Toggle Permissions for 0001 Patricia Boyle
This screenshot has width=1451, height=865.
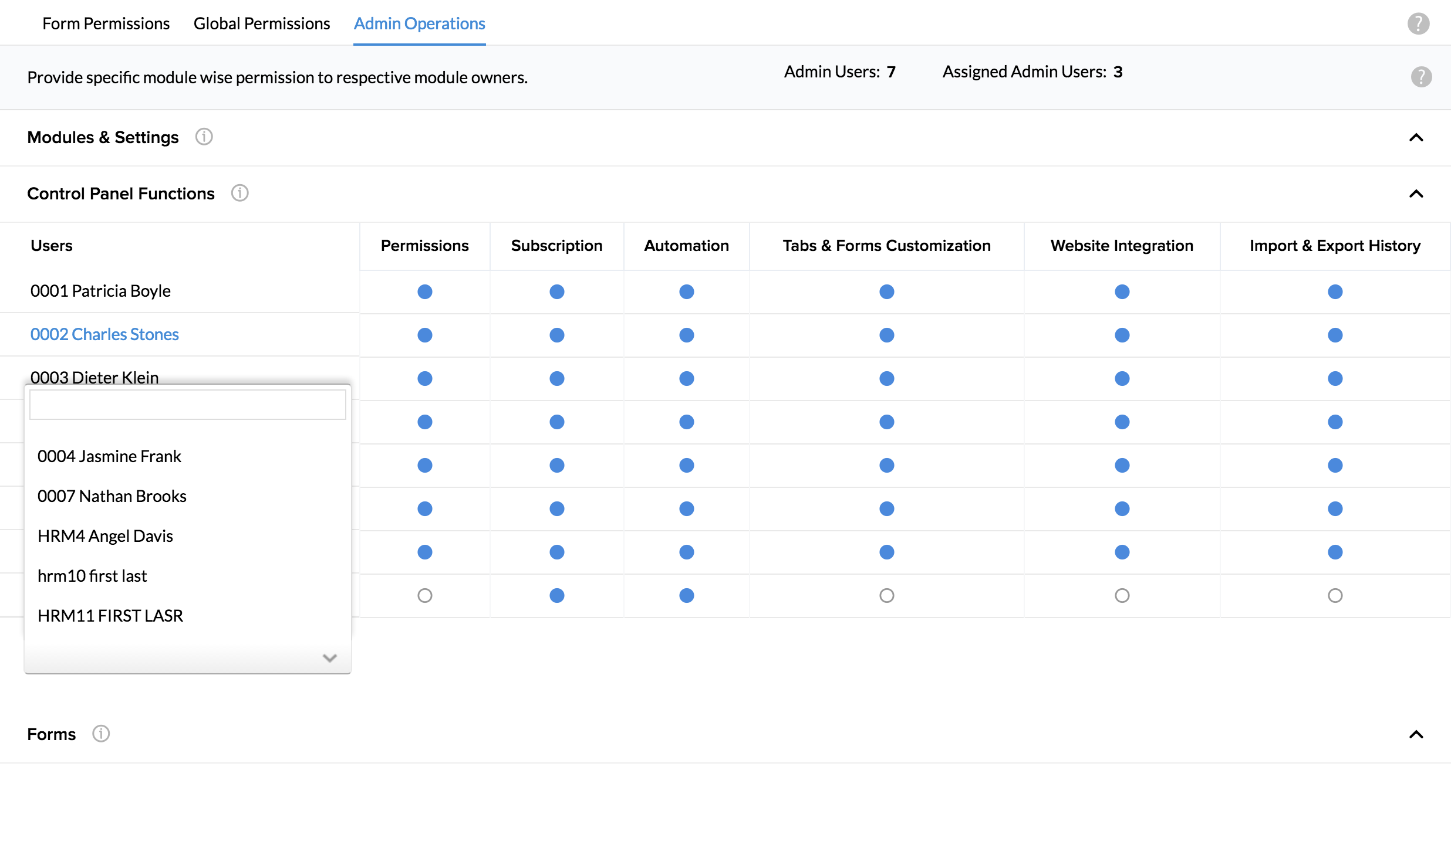coord(424,291)
